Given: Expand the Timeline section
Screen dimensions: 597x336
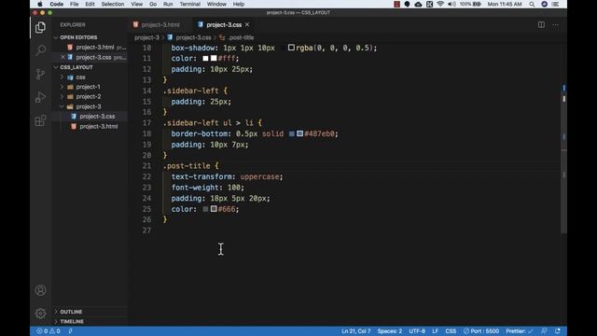Looking at the screenshot, I should 72,321.
